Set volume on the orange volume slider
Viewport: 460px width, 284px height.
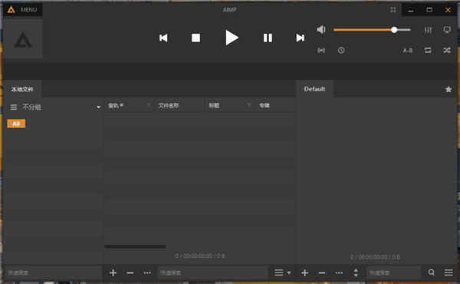pos(372,30)
